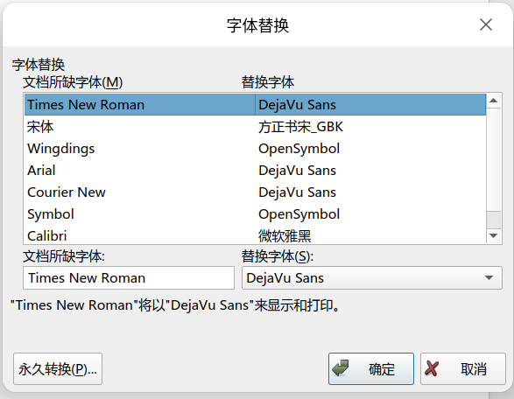Click 方正书宋_GBK replacement font cell
Screen dimensions: 514x399
click(x=300, y=127)
